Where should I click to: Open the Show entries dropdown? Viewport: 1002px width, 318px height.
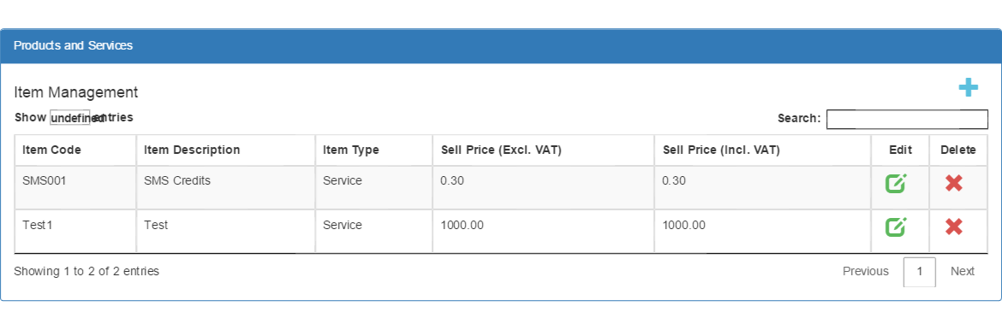pos(70,118)
